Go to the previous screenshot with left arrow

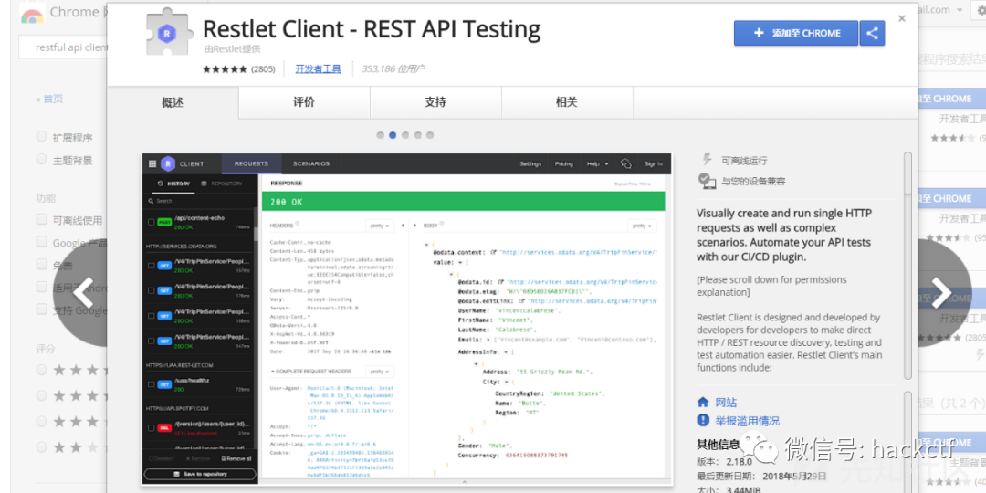click(84, 292)
